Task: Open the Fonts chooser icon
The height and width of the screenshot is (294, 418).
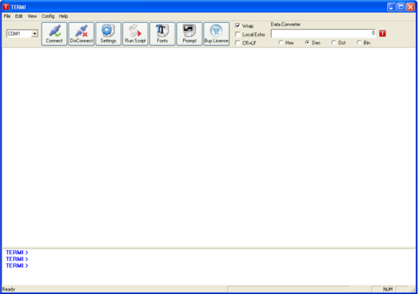Action: [x=162, y=34]
